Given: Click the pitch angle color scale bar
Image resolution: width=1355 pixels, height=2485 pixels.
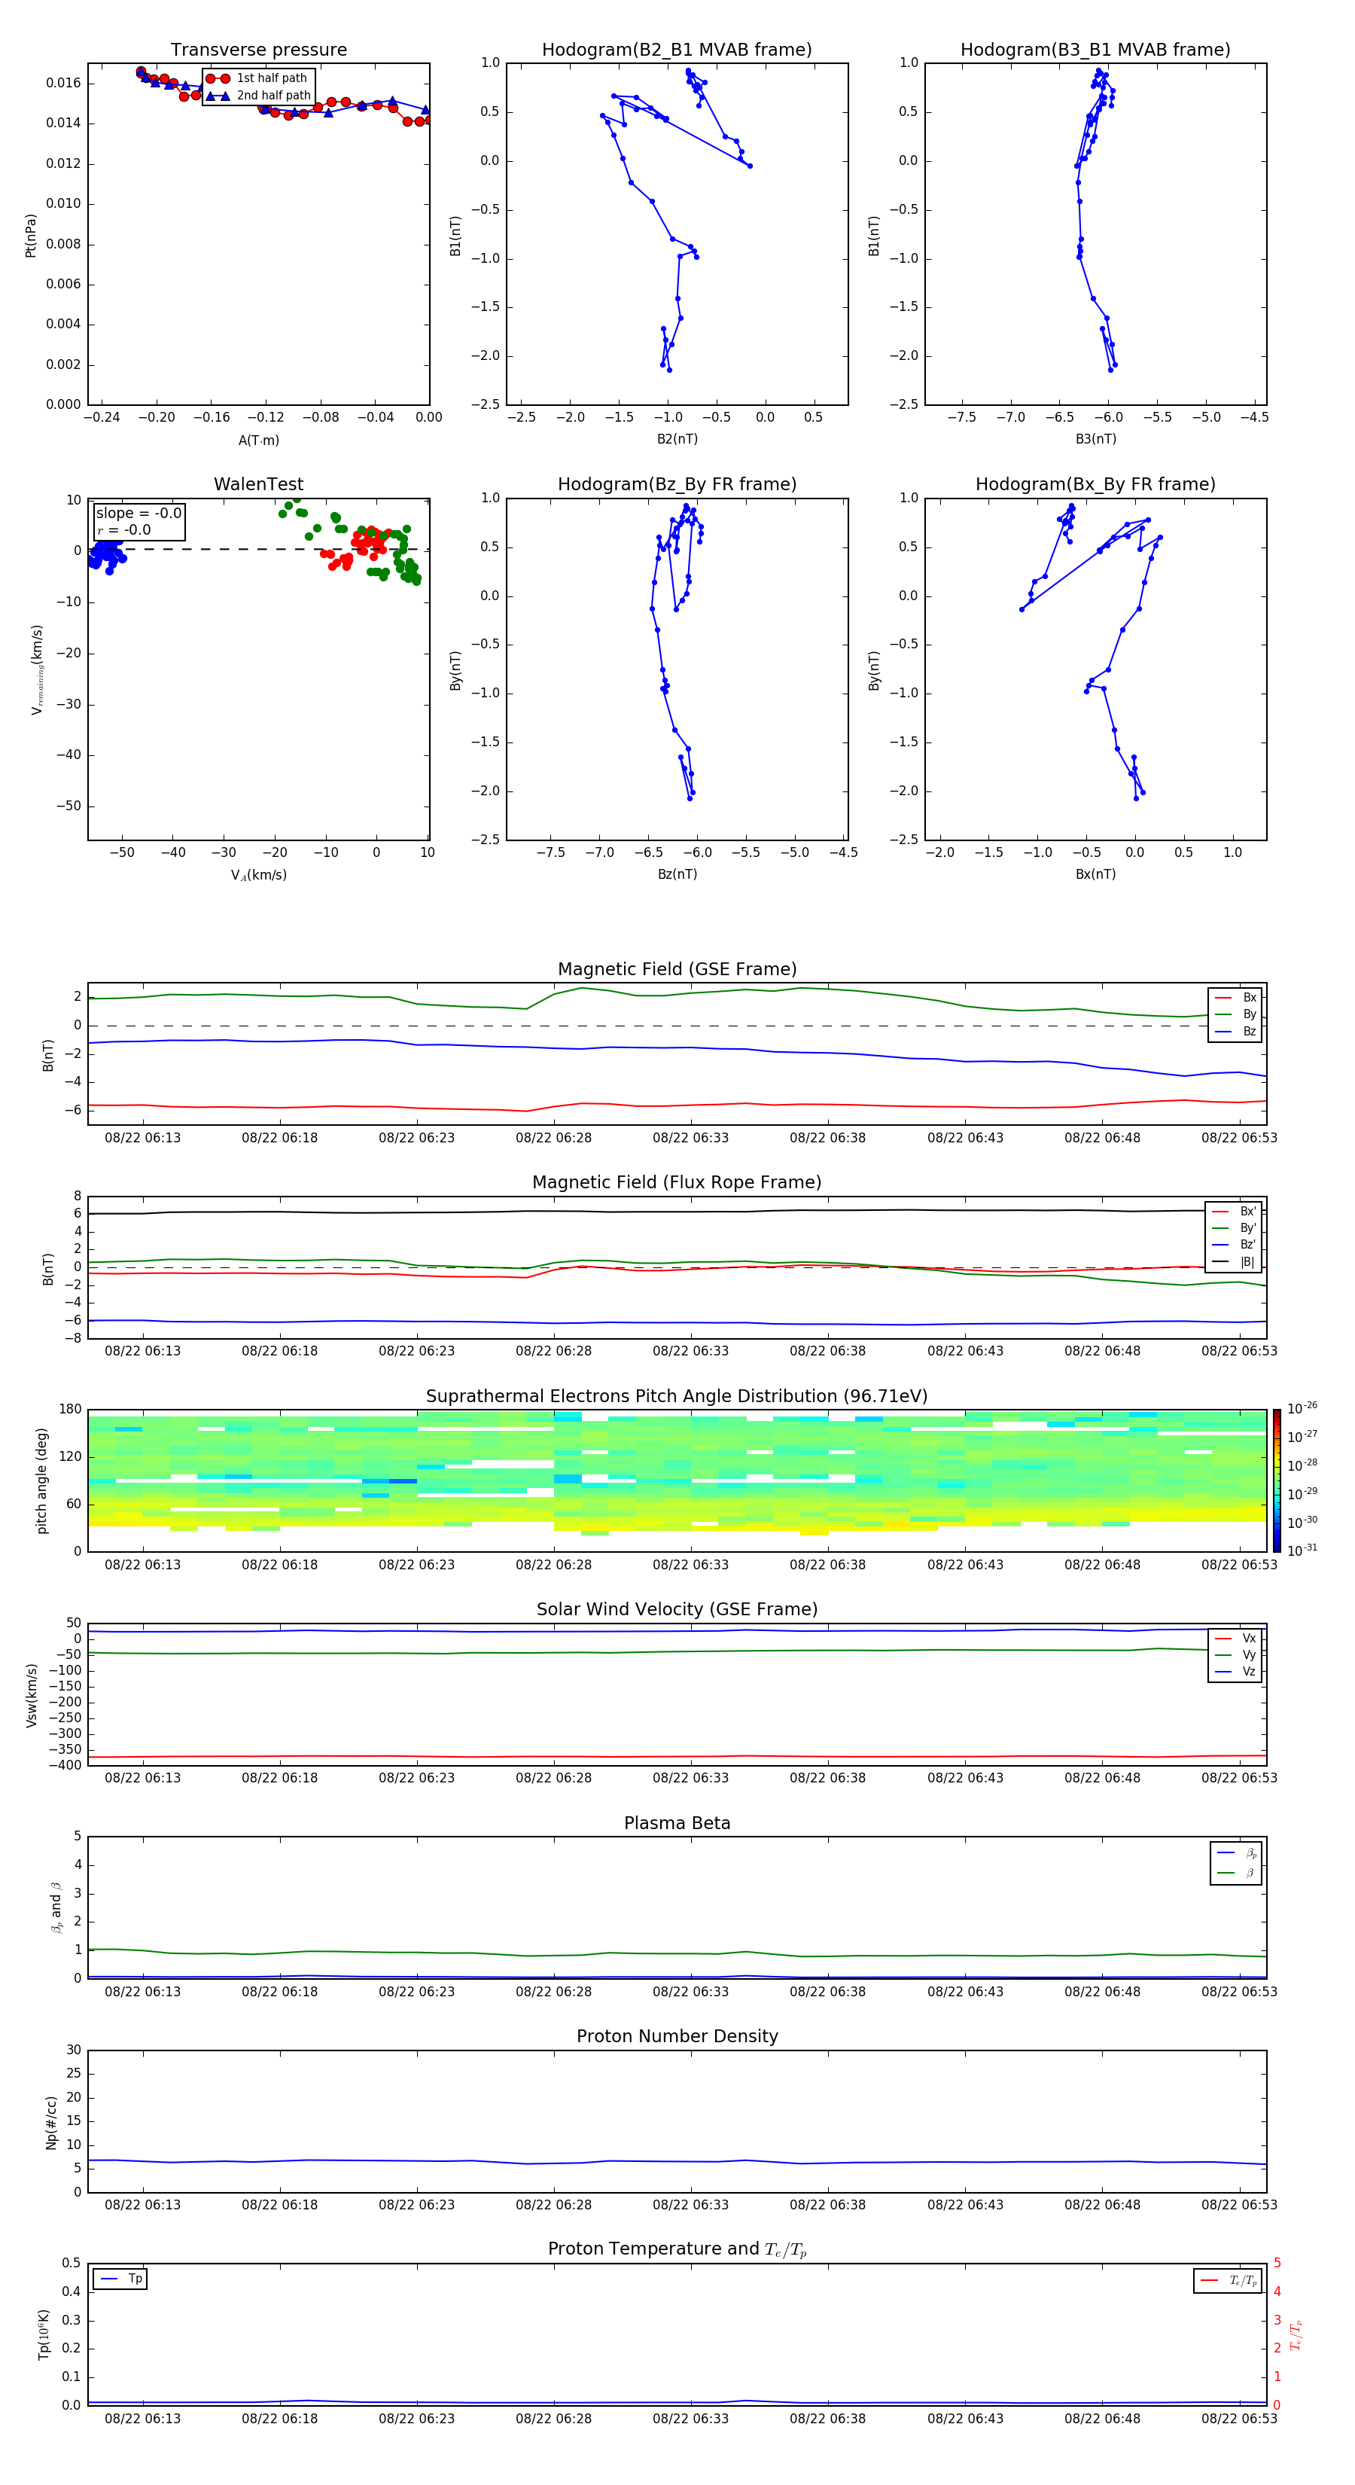Looking at the screenshot, I should pyautogui.click(x=1277, y=1480).
